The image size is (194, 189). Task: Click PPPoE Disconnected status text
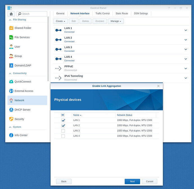pyautogui.click(x=71, y=70)
